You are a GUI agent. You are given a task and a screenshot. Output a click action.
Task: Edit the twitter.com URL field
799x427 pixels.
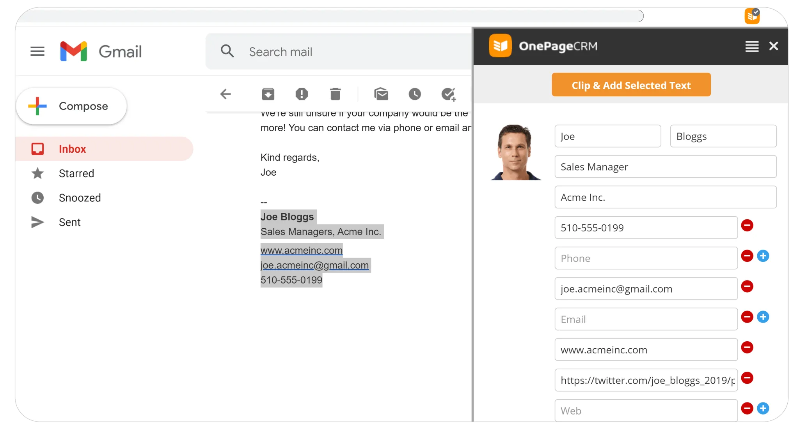pos(646,380)
